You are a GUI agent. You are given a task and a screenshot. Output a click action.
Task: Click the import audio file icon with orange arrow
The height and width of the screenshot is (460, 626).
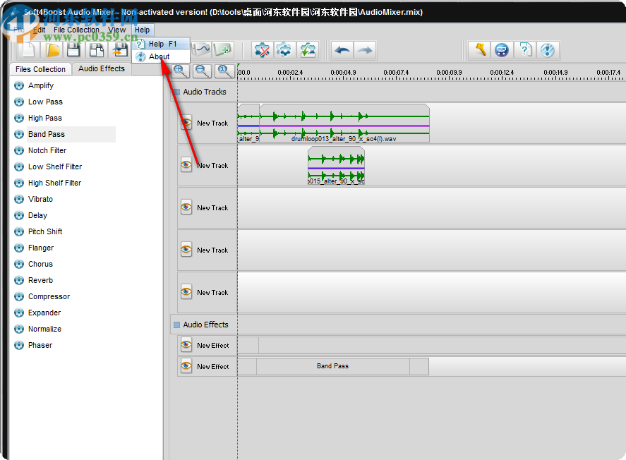[119, 50]
